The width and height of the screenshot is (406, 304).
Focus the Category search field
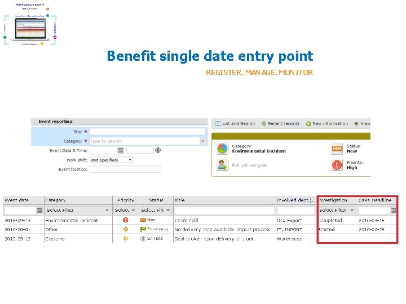[145, 141]
